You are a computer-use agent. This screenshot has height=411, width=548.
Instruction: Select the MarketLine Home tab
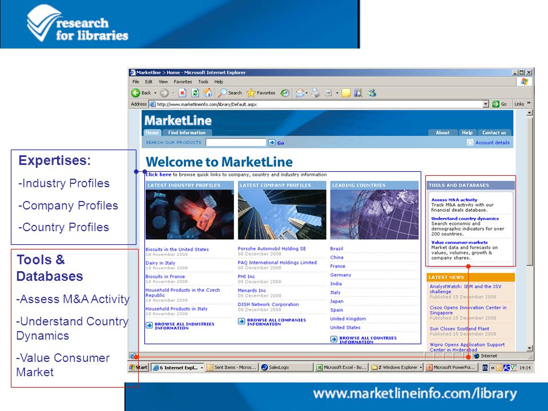(x=152, y=132)
